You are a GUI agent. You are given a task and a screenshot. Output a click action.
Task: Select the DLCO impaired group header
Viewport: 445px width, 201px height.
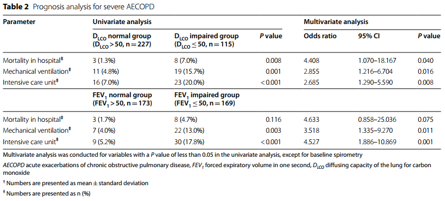click(206, 40)
